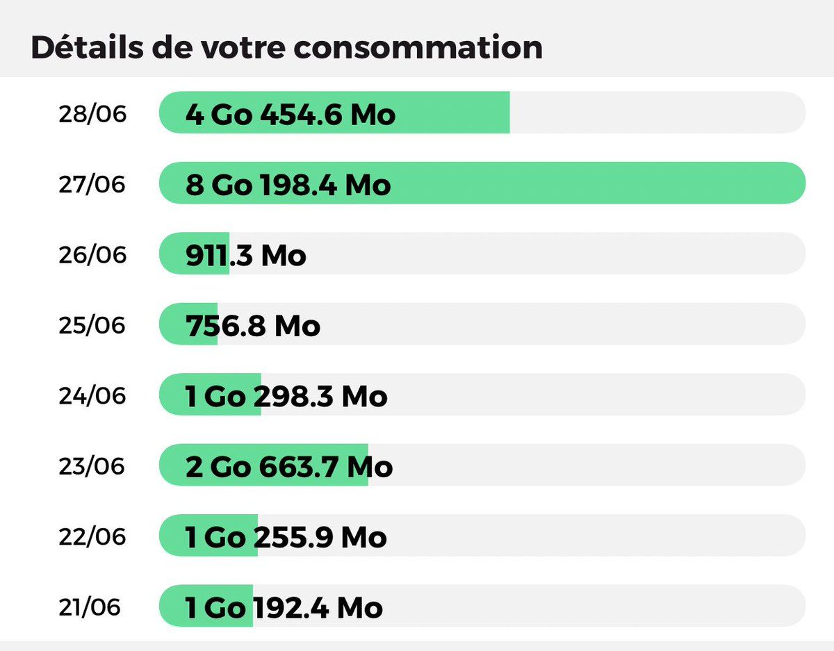Select the 26/06 date label
Screen dimensions: 834x651
tap(92, 254)
